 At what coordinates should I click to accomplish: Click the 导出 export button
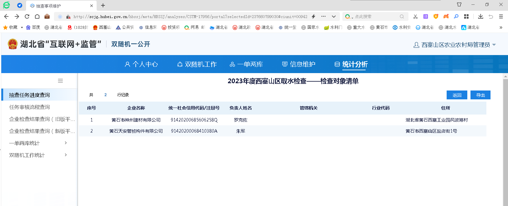(480, 95)
